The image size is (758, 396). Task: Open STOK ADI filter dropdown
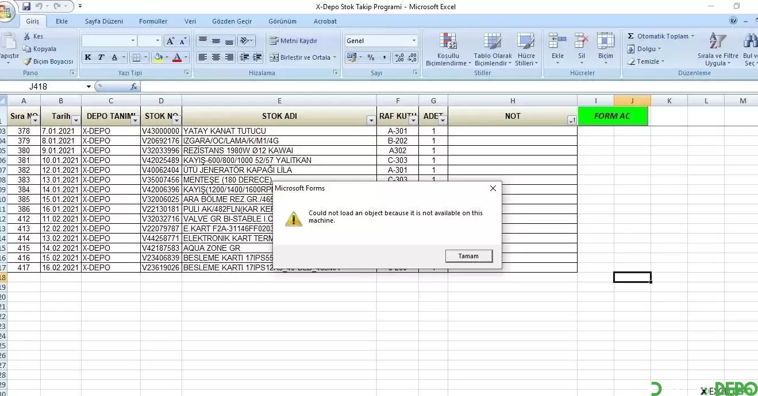pyautogui.click(x=371, y=121)
